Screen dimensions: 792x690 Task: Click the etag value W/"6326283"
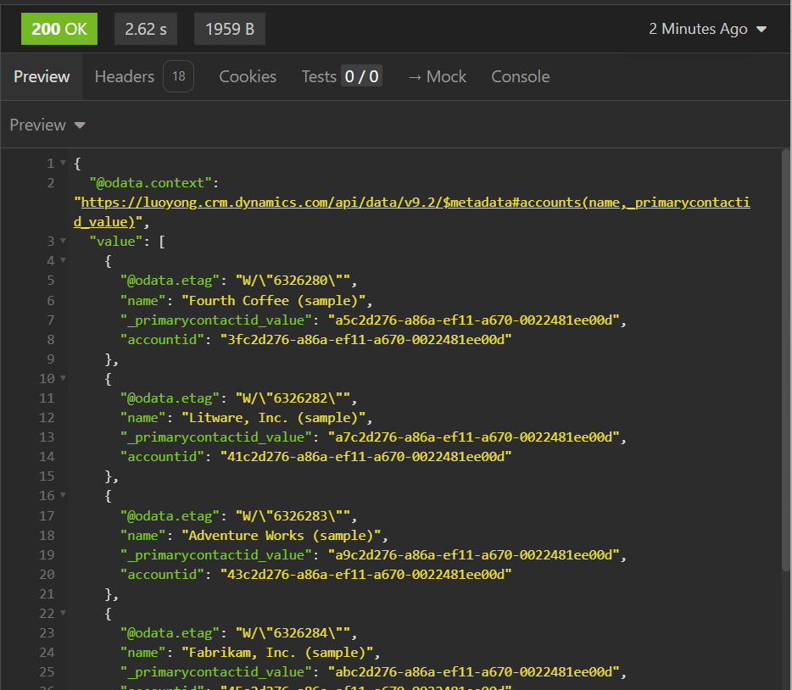click(x=293, y=516)
